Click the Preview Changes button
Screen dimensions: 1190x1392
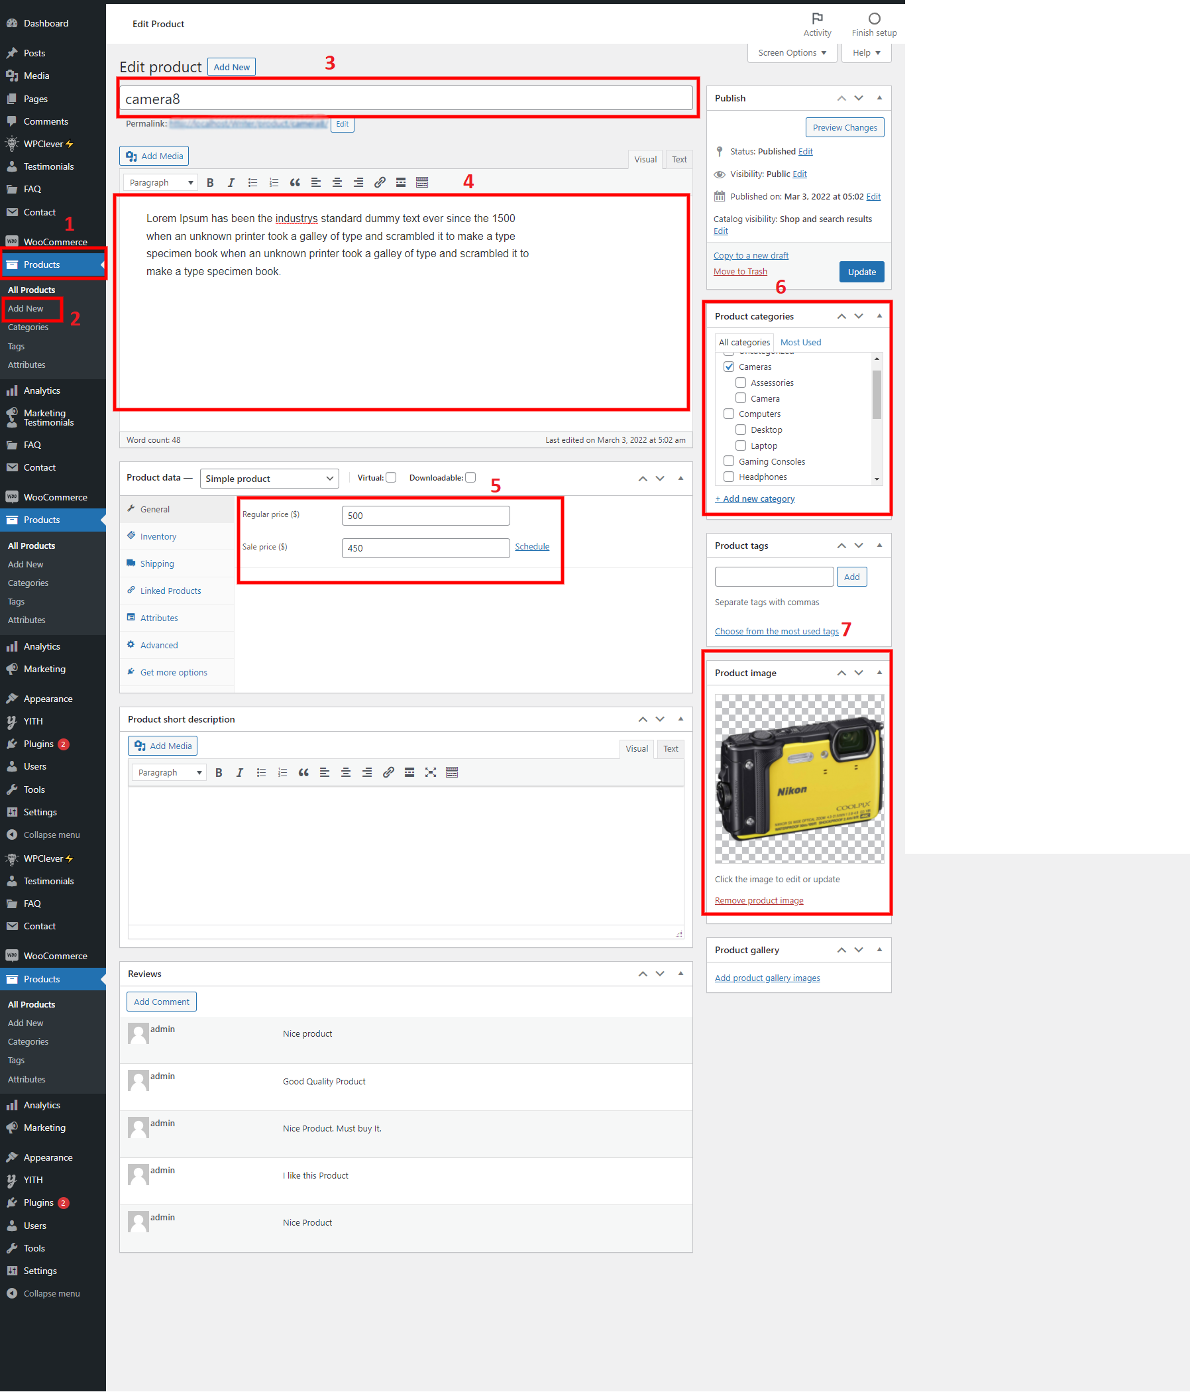pos(845,128)
